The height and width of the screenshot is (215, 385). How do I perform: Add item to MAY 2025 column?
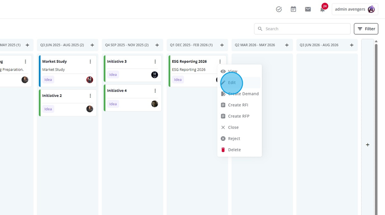point(27,45)
